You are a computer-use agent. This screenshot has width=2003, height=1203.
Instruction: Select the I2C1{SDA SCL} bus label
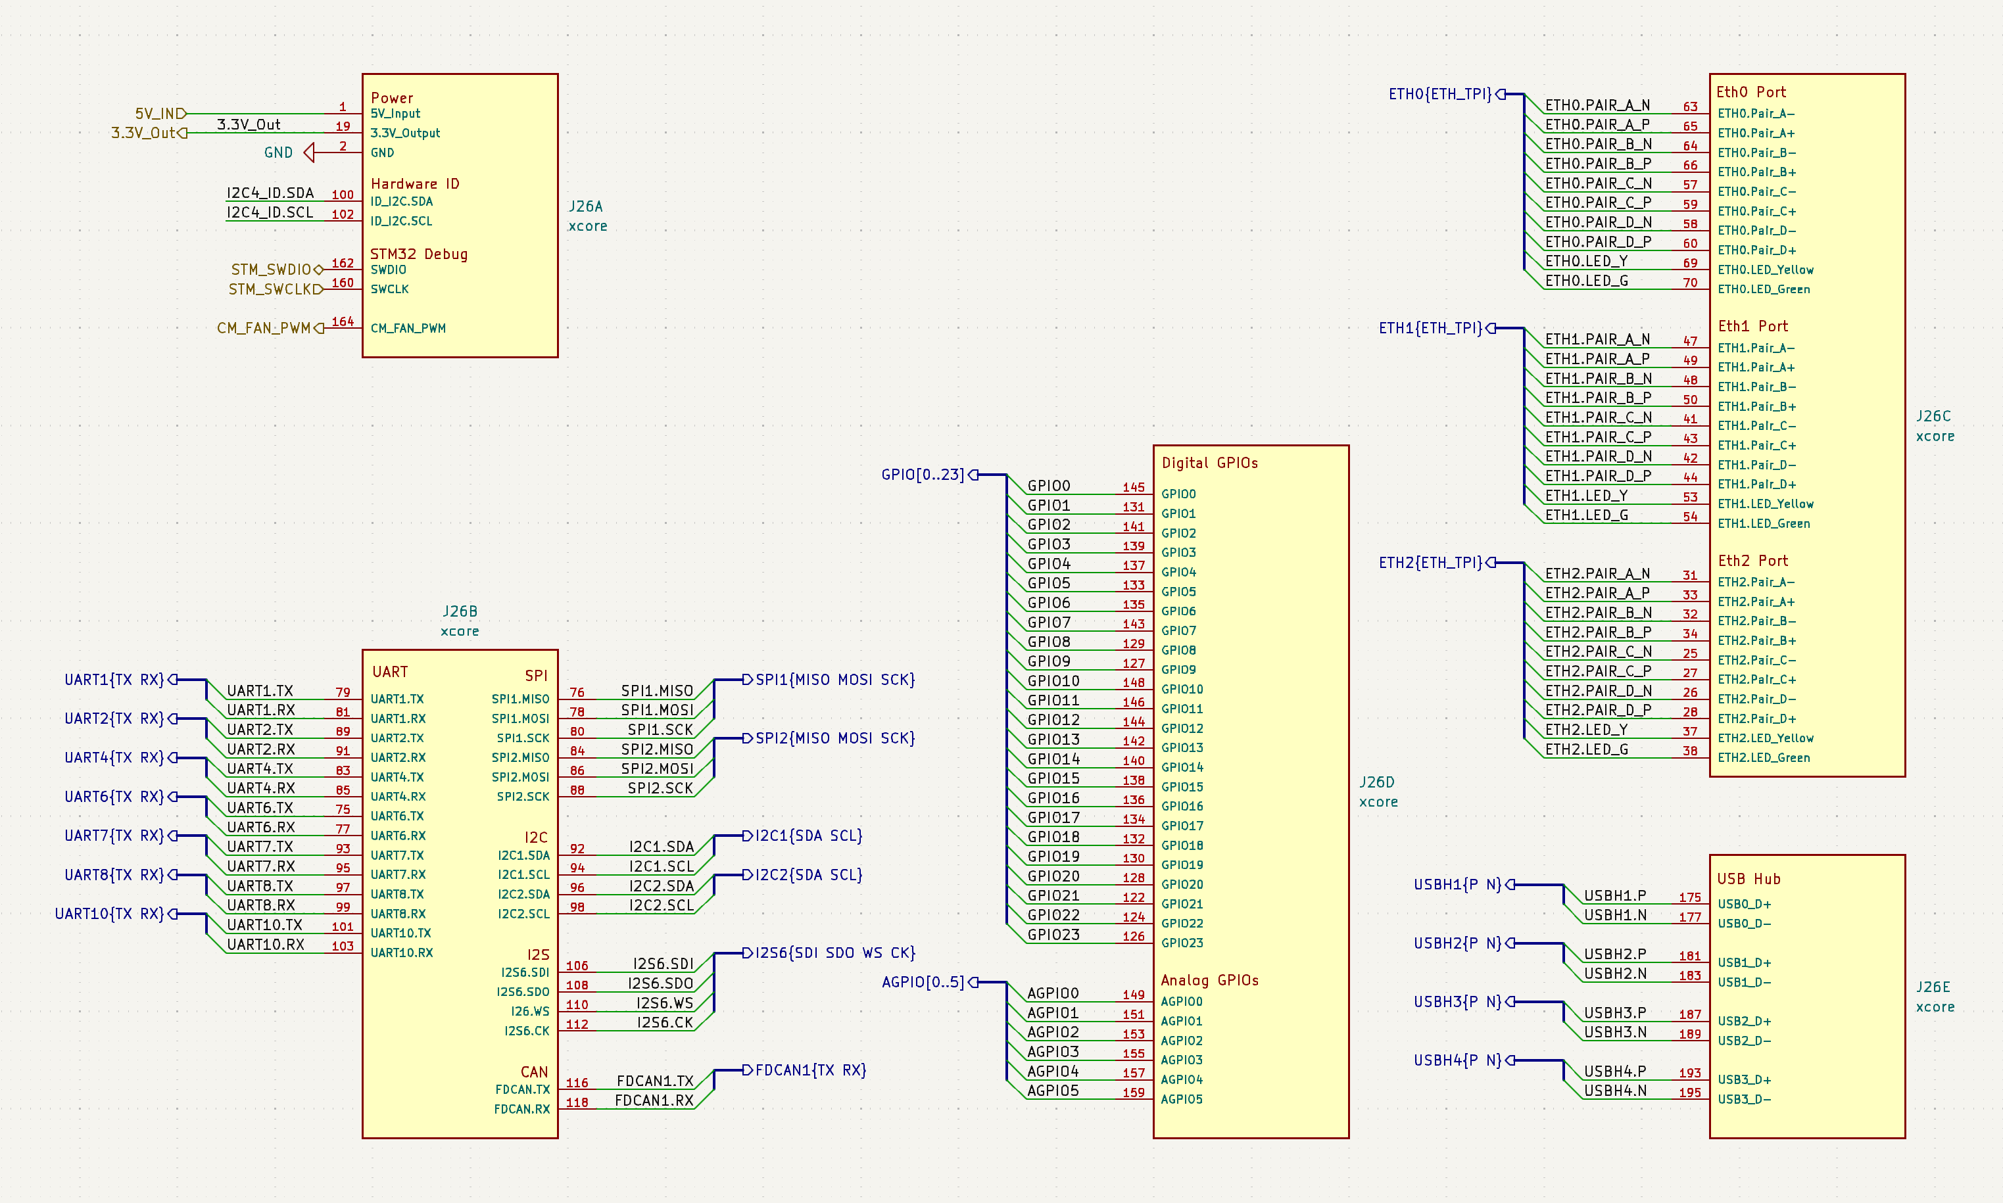pos(803,836)
